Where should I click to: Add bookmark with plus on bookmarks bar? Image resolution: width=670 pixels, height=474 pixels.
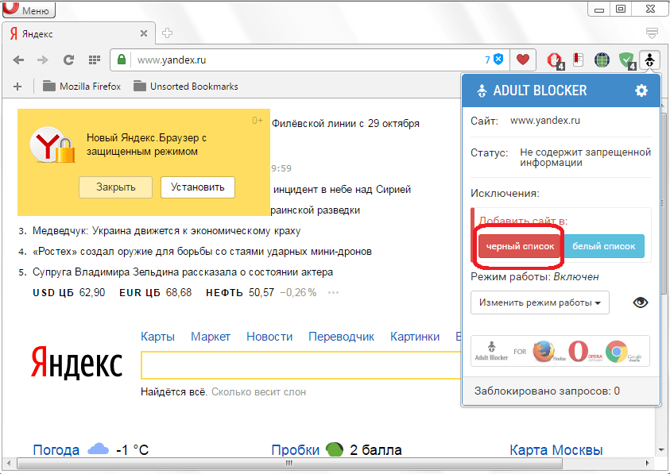click(x=17, y=87)
